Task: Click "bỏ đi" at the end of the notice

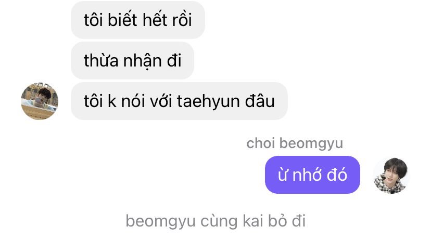Action: (287, 221)
